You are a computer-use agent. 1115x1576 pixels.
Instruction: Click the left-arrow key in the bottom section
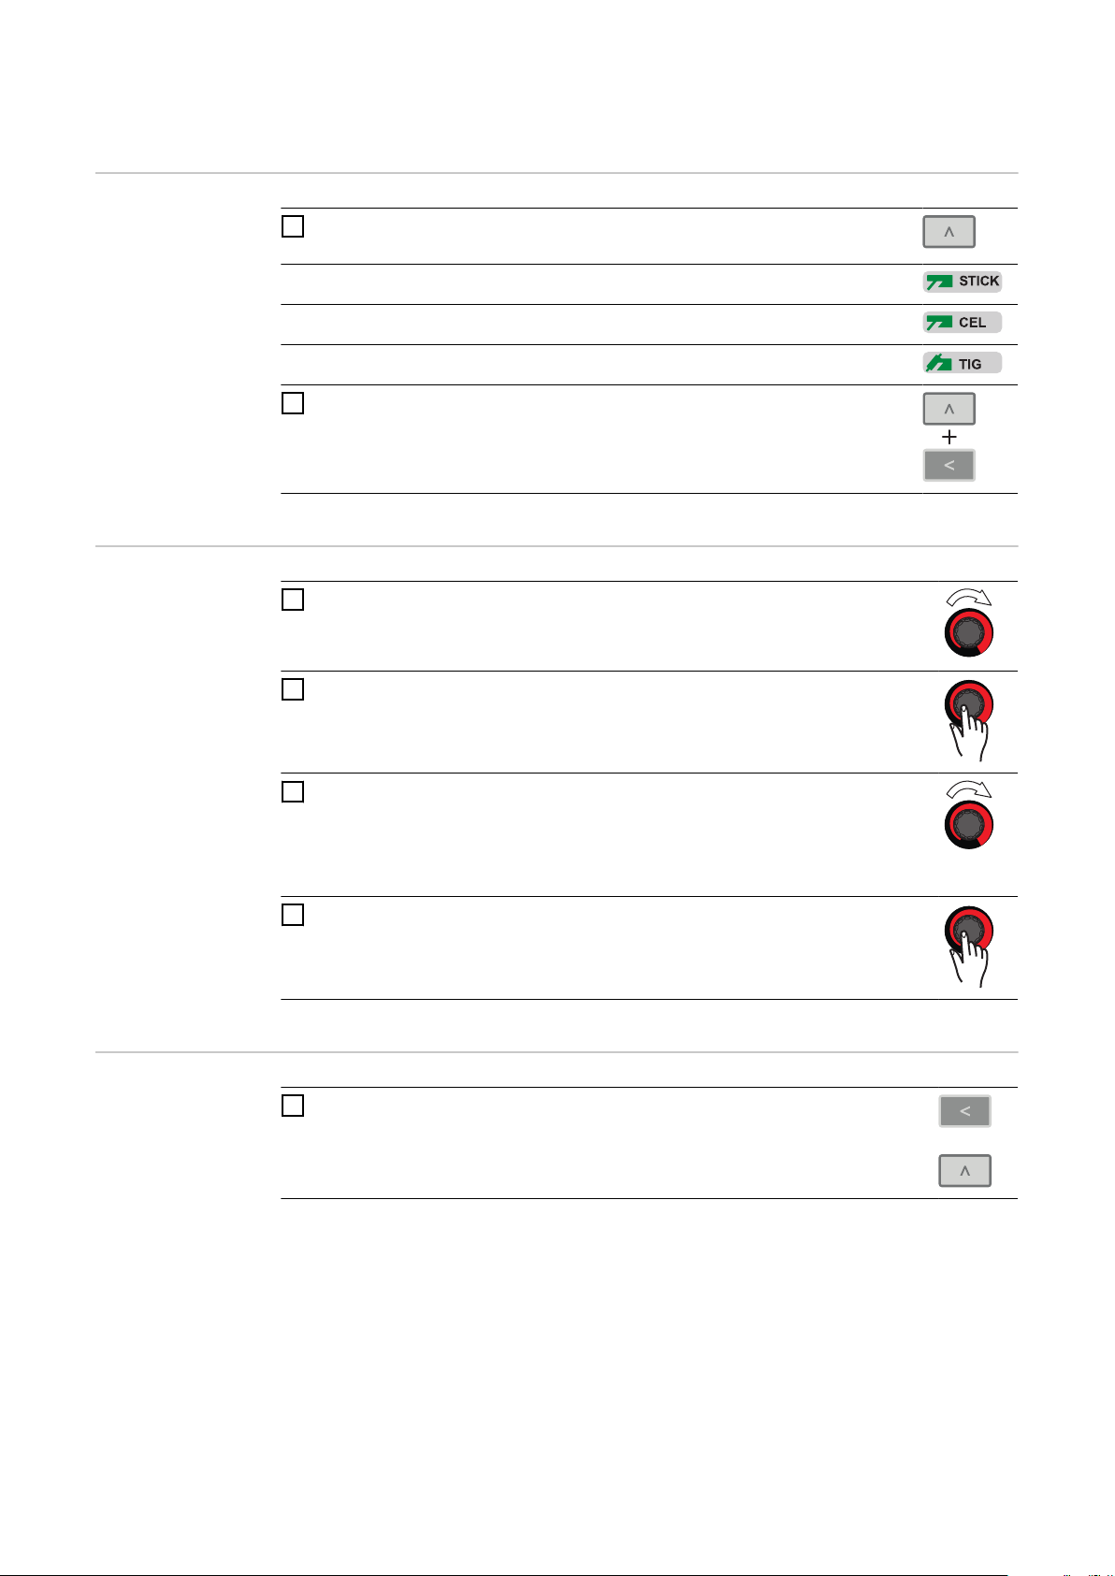[964, 1111]
